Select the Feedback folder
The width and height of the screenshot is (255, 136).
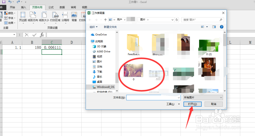point(133,45)
